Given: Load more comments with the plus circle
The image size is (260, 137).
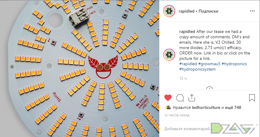Looking at the screenshot, I should tap(209, 88).
